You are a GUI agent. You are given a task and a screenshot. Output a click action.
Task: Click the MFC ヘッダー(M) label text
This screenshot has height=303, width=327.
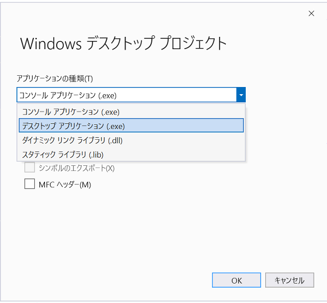(64, 184)
